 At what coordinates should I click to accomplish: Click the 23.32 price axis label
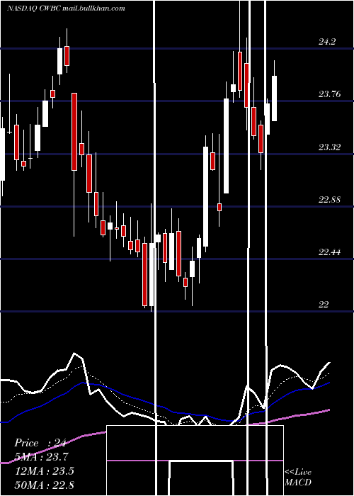click(x=330, y=147)
